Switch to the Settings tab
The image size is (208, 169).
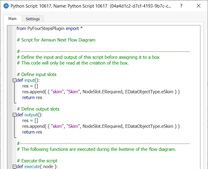click(33, 19)
